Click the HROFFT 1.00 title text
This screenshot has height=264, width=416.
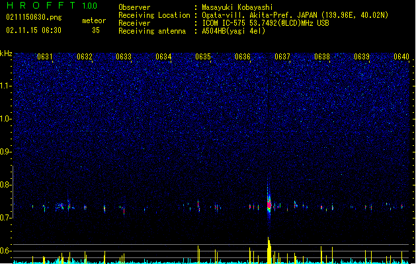coord(52,5)
